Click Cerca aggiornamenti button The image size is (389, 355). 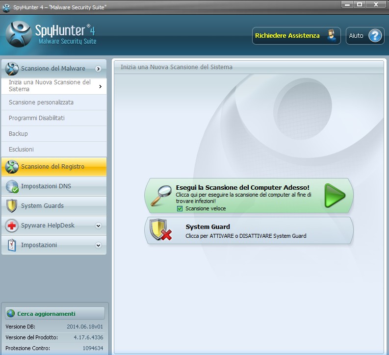coord(55,314)
